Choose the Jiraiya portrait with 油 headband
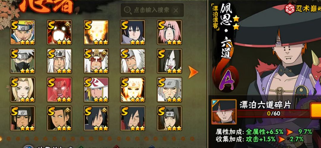 click(x=59, y=61)
